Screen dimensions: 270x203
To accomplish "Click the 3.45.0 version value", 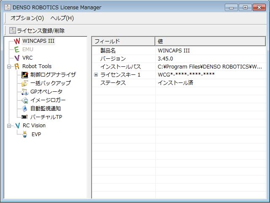I will pos(165,59).
